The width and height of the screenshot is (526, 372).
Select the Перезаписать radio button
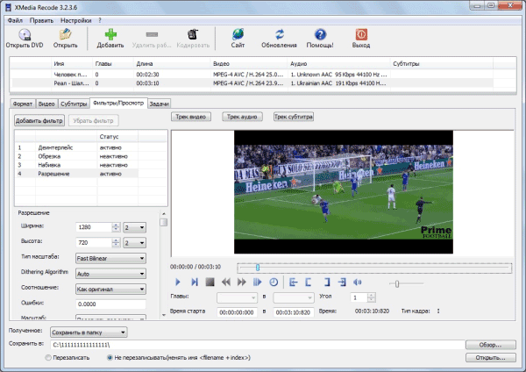pos(48,358)
